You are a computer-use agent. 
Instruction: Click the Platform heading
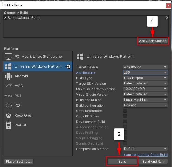click(x=11, y=49)
